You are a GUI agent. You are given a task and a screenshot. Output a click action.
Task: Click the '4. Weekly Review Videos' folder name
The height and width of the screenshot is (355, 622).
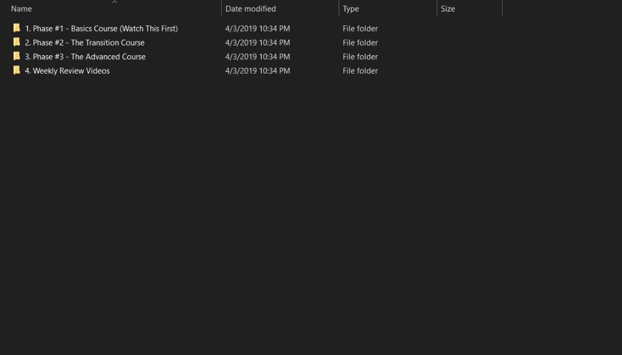(67, 71)
